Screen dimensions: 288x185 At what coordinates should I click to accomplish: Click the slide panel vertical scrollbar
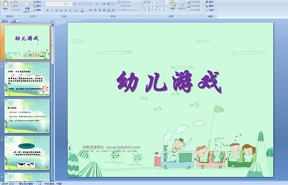point(53,103)
